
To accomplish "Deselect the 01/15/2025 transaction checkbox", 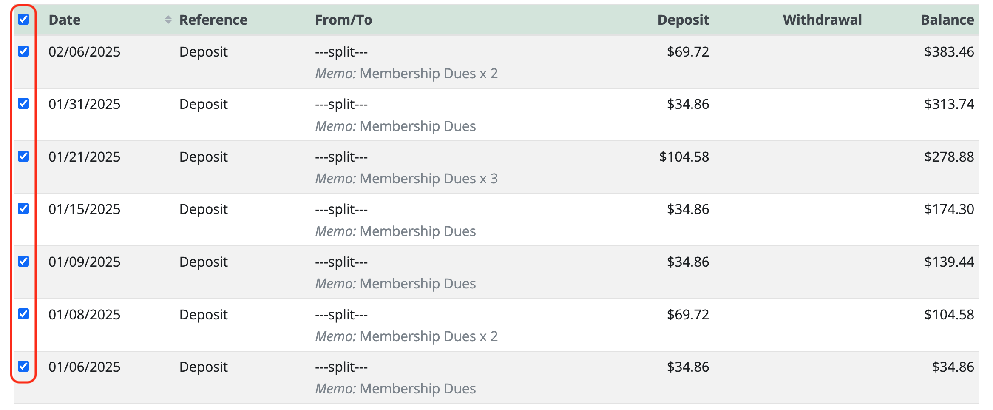I will coord(23,208).
